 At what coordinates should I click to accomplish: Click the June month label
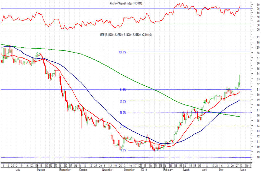[x=243, y=170]
